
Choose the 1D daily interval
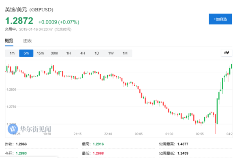(x=97, y=53)
